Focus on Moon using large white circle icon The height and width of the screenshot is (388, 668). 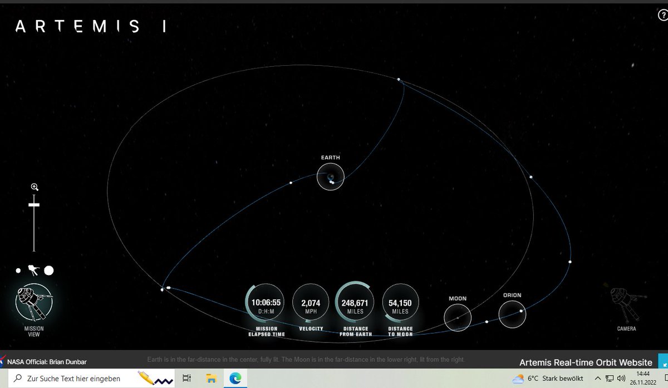49,271
